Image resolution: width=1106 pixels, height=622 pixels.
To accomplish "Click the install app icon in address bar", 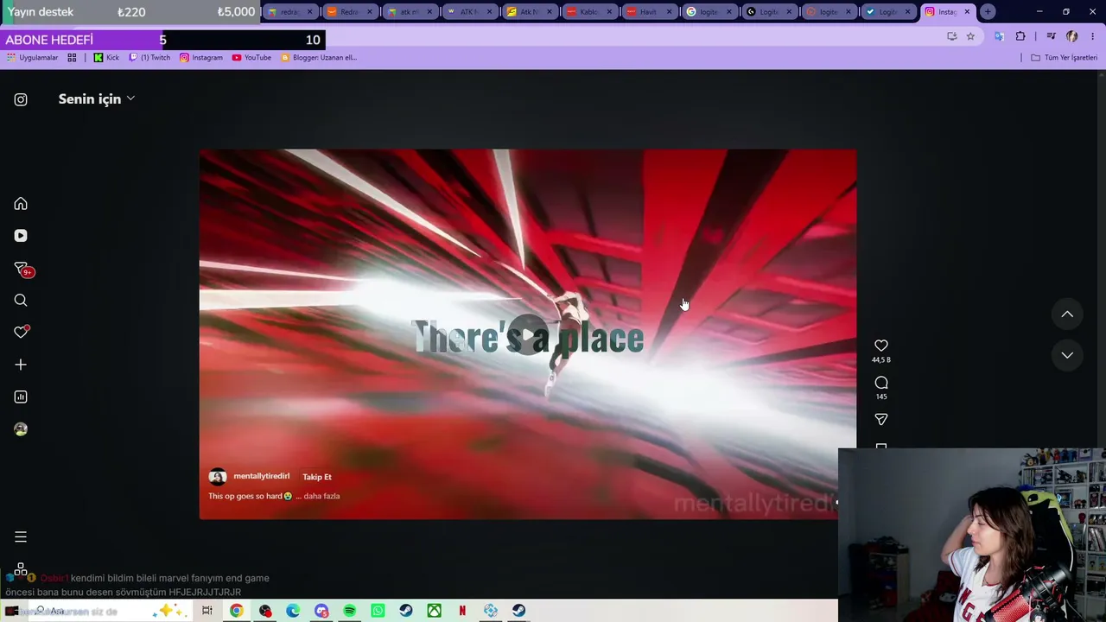I will point(951,36).
